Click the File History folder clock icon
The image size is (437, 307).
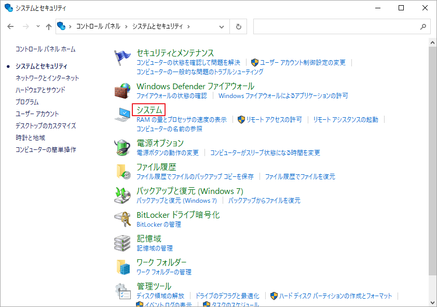(123, 171)
